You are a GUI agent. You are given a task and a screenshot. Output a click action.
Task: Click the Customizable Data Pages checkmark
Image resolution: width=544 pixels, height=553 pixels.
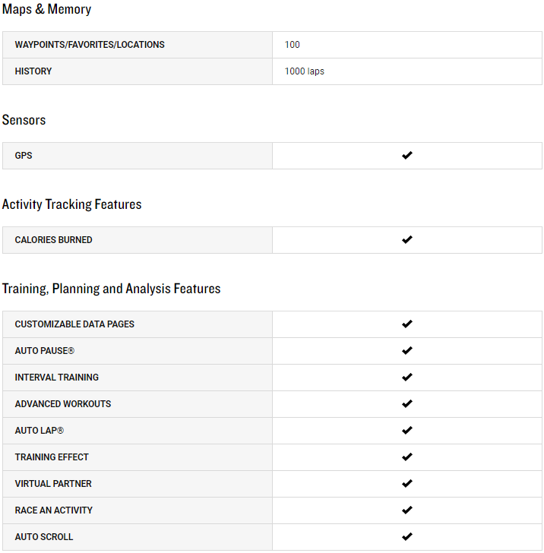pos(407,324)
